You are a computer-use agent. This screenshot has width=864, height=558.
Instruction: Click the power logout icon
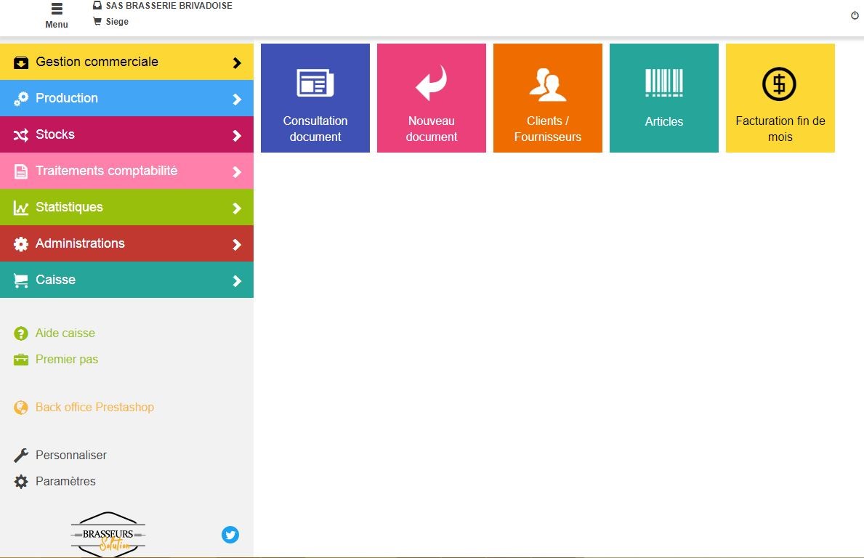(x=855, y=15)
